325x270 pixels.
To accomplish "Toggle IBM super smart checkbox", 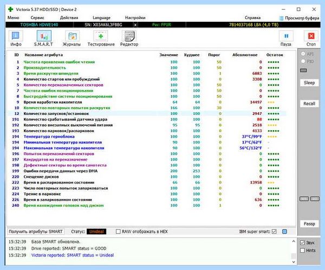I will (x=274, y=232).
